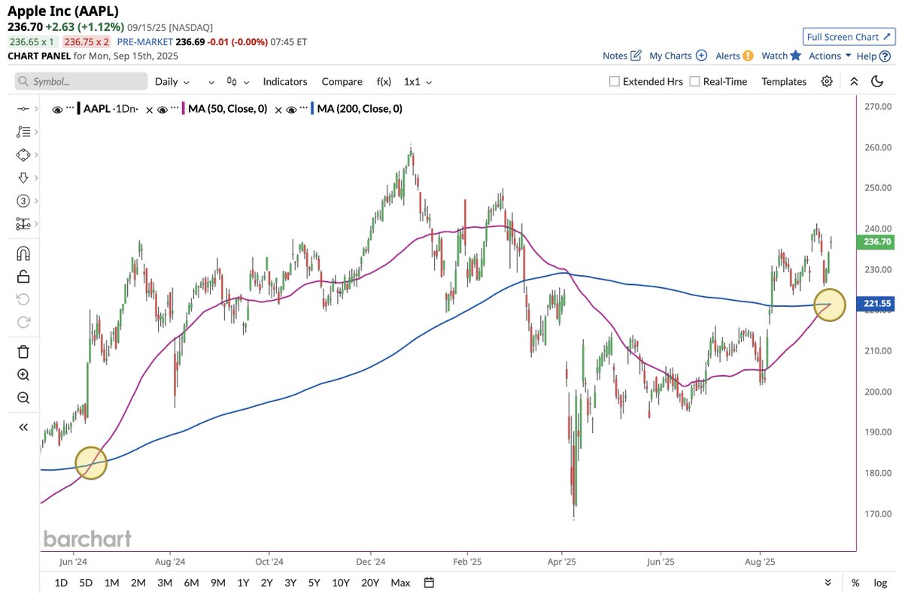Toggle visibility eye for AAPL series
902x600 pixels.
[57, 109]
